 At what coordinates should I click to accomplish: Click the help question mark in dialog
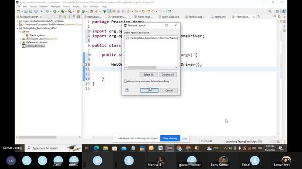(127, 90)
